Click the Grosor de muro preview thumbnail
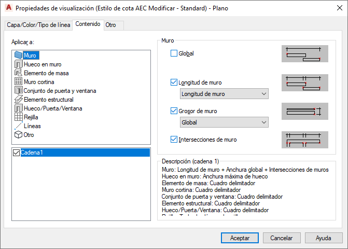 [x=305, y=111]
